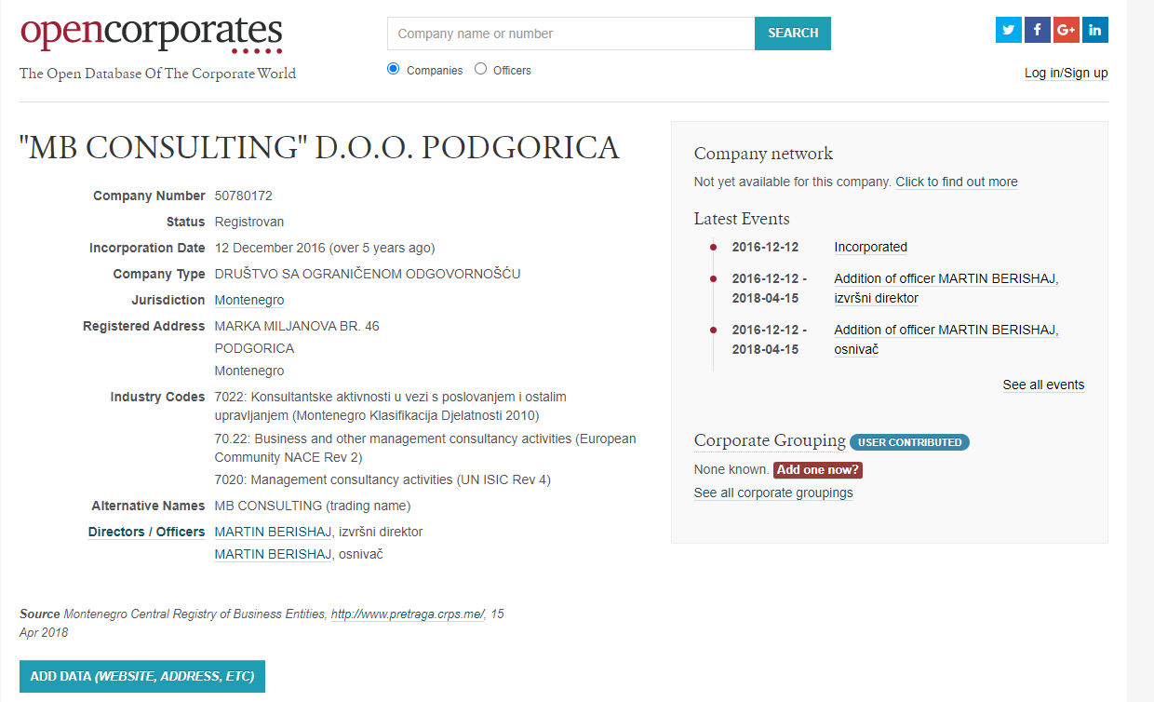Click the Company network heading
Image resolution: width=1154 pixels, height=702 pixels.
coord(764,154)
